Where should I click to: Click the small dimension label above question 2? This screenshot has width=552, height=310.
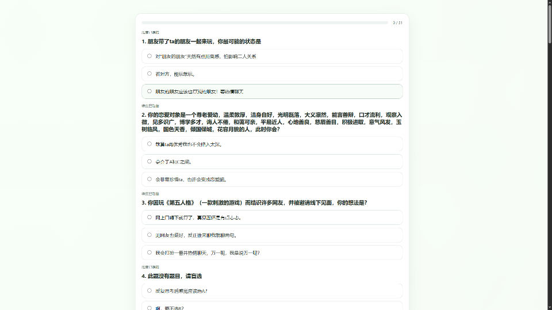coord(150,106)
